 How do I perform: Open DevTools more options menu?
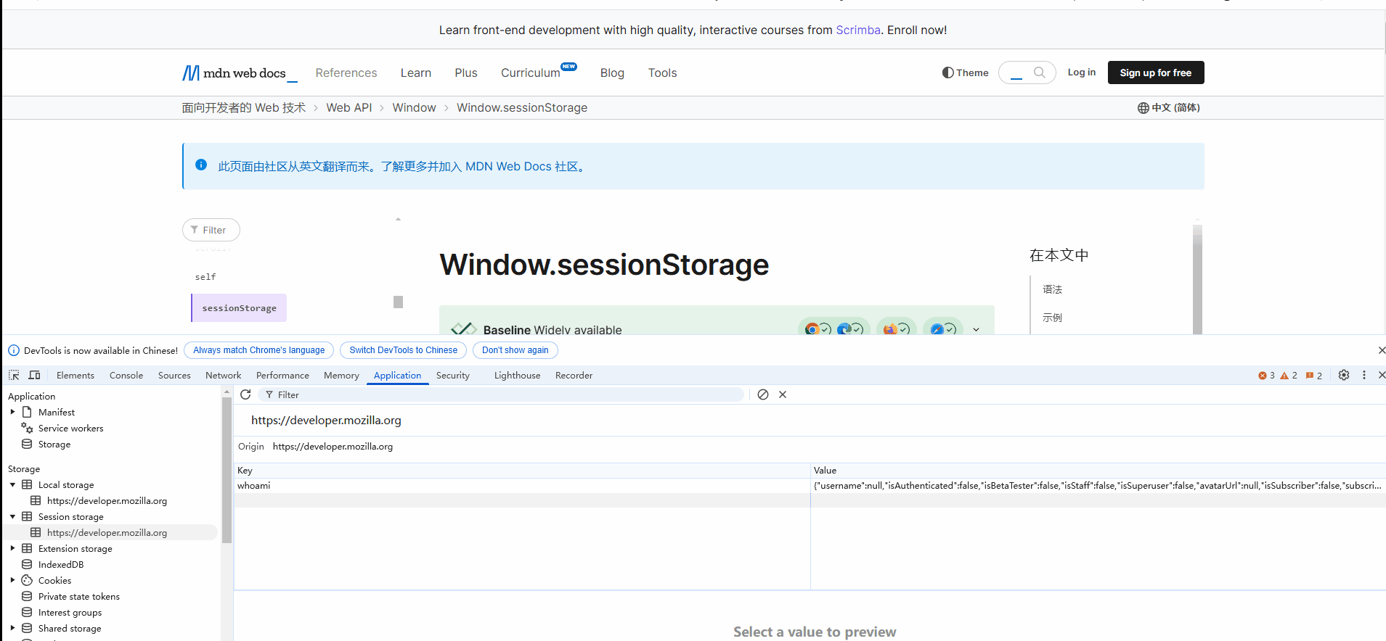pyautogui.click(x=1364, y=375)
